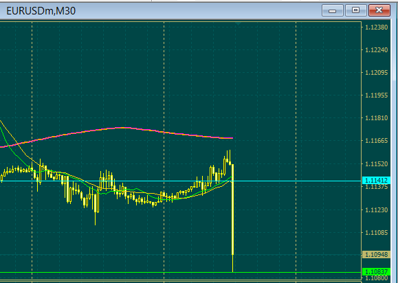This screenshot has width=398, height=283.
Task: Click the 1.12095 price scale label
Action: pos(377,73)
